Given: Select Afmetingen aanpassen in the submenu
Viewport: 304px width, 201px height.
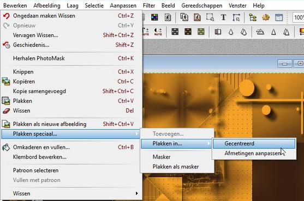Looking at the screenshot, I should coord(254,154).
